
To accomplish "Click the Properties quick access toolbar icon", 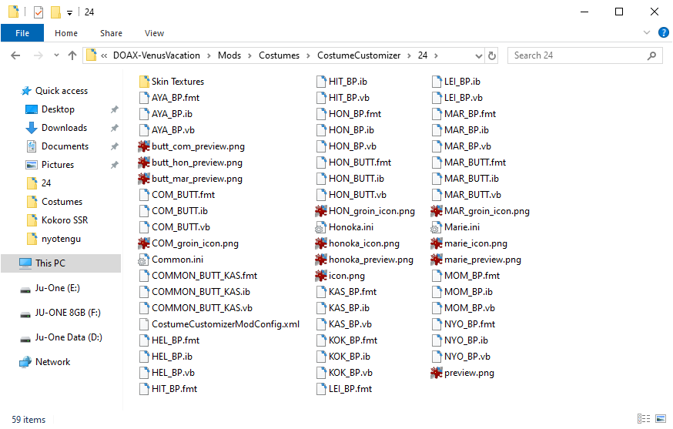I will [x=39, y=12].
